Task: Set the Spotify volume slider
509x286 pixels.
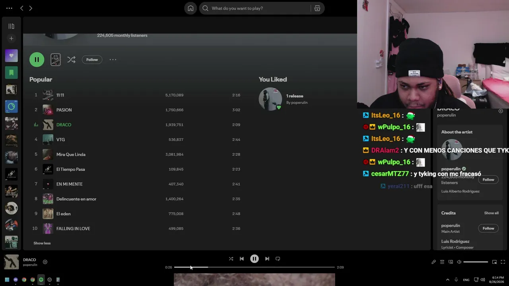Action: point(476,262)
